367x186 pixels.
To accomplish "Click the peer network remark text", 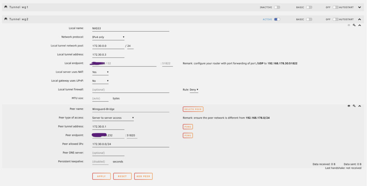I will pyautogui.click(x=226, y=118).
